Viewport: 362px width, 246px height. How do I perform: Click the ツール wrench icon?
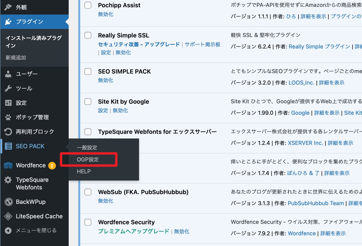click(x=8, y=88)
